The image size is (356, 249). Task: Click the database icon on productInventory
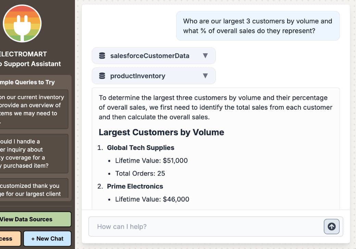click(x=102, y=76)
